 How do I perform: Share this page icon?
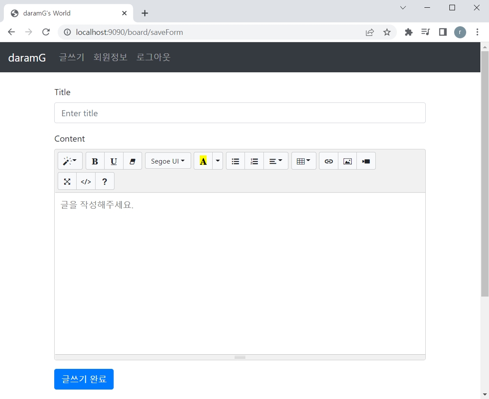tap(370, 32)
